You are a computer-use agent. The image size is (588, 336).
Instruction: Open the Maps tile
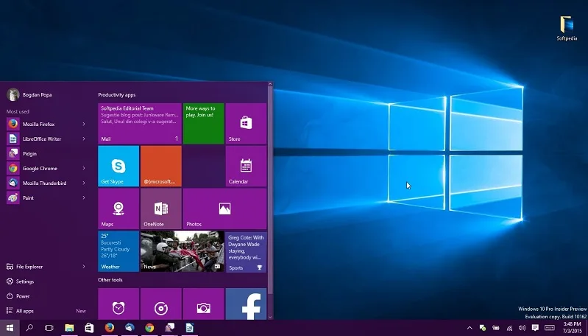click(118, 209)
